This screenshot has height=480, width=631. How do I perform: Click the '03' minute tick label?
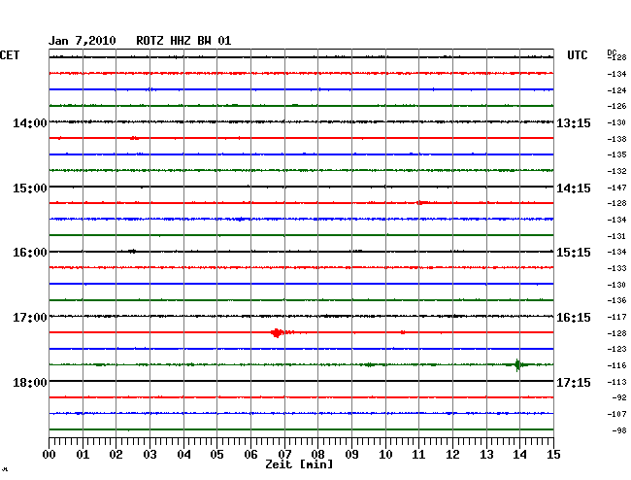coord(149,455)
